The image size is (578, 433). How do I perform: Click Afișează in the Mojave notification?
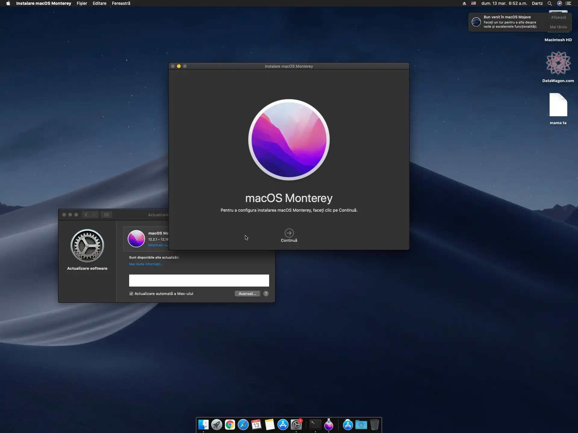click(558, 17)
